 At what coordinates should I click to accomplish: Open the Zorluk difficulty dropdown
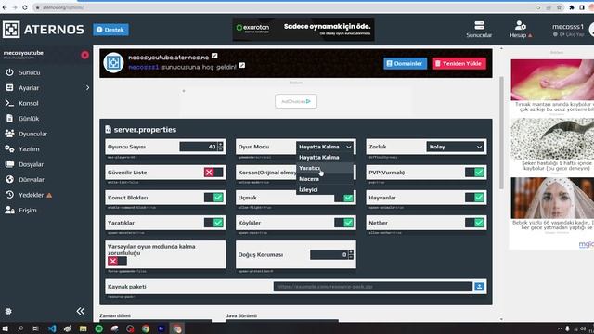(456, 147)
